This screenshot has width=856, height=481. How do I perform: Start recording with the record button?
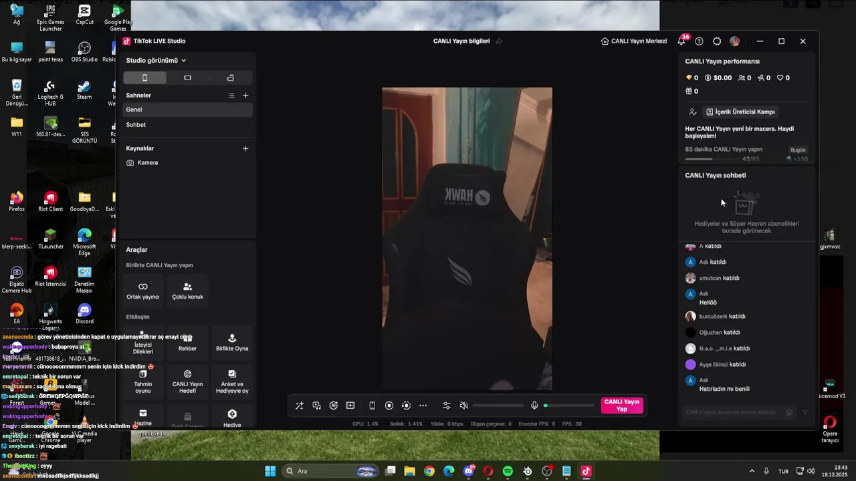click(389, 406)
